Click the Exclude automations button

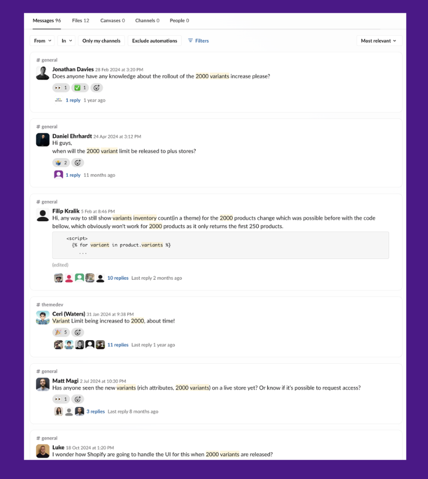pyautogui.click(x=155, y=41)
